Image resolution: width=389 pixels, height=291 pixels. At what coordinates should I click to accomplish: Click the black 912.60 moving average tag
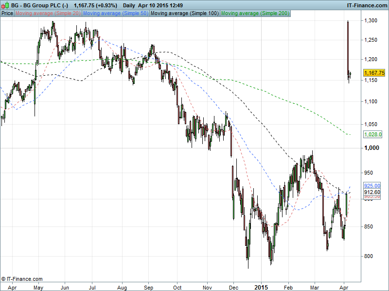pyautogui.click(x=372, y=192)
